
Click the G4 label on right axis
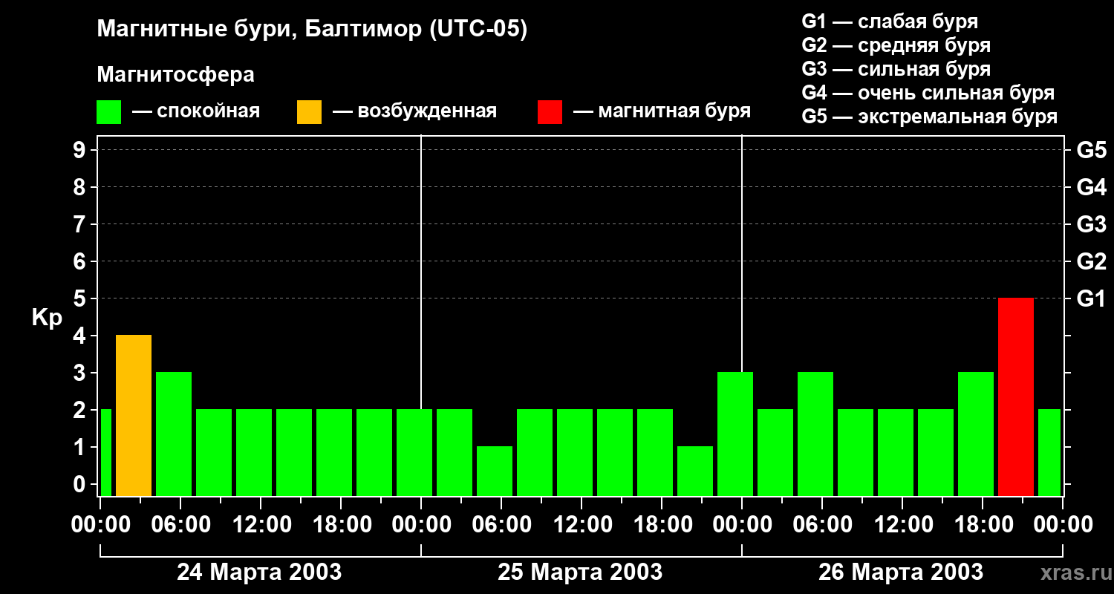[1091, 187]
